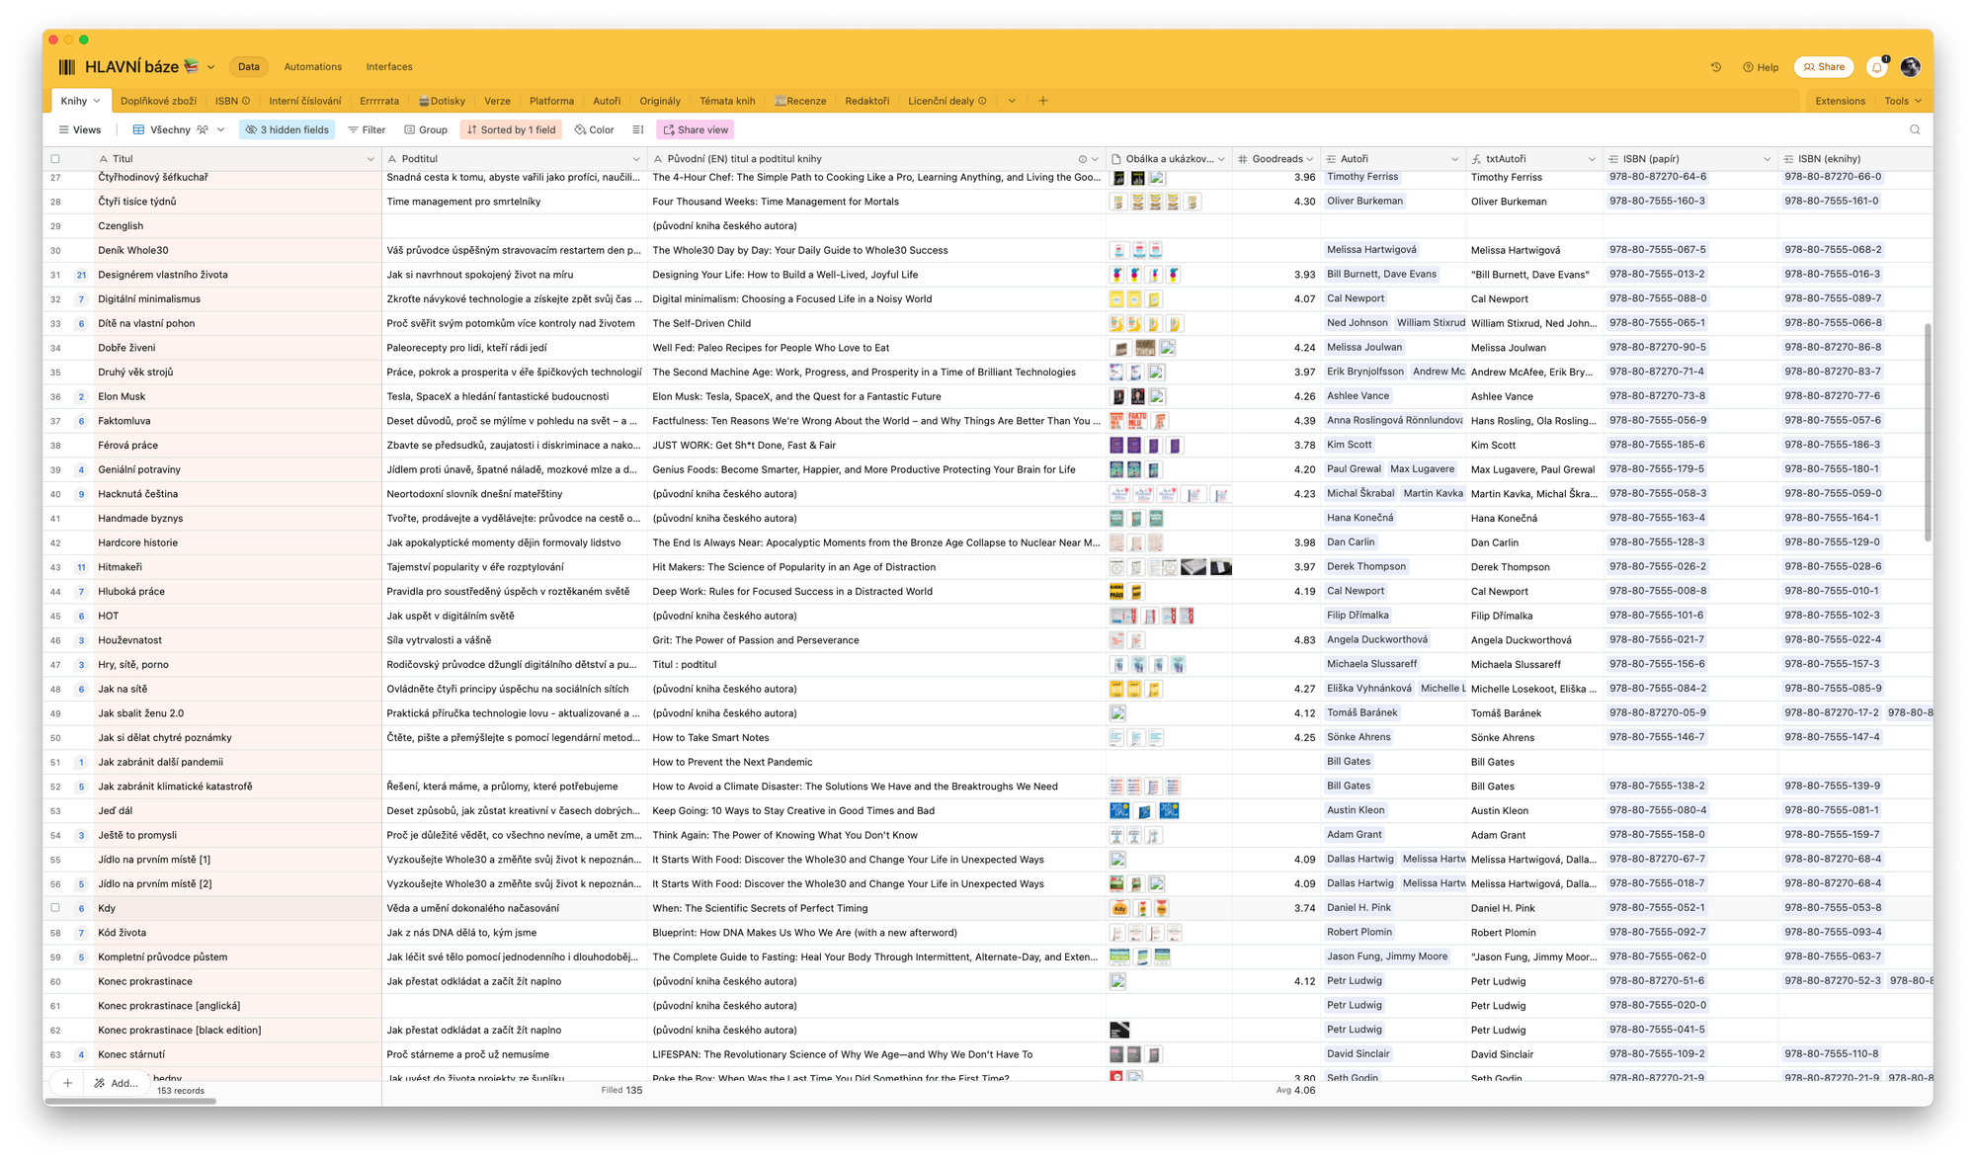Screen dimensions: 1976x1163
Task: Open base history clock icon
Action: point(1716,67)
